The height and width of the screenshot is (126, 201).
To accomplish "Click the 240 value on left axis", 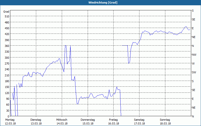I will coord(7,69).
